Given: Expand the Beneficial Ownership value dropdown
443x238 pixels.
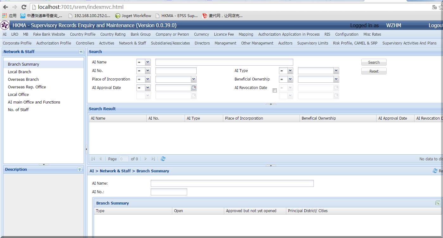Looking at the screenshot, I should [x=336, y=79].
